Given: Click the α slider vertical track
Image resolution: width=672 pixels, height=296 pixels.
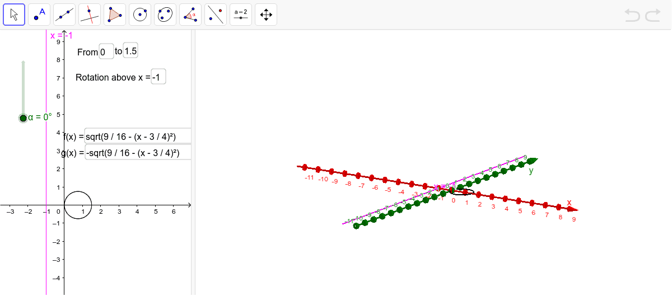Looking at the screenshot, I should (x=23, y=88).
